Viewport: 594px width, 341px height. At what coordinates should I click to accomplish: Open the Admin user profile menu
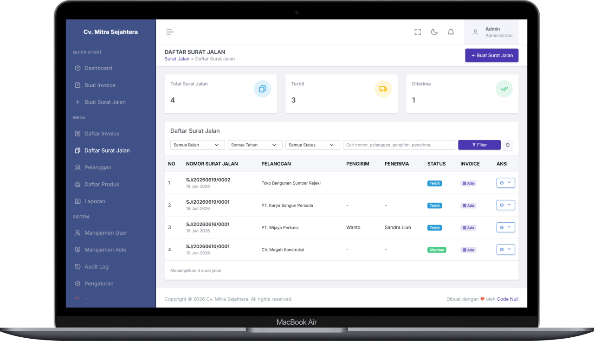point(491,32)
